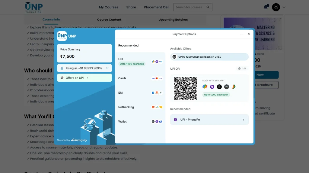Expand Offers on UPI

[x=84, y=78]
